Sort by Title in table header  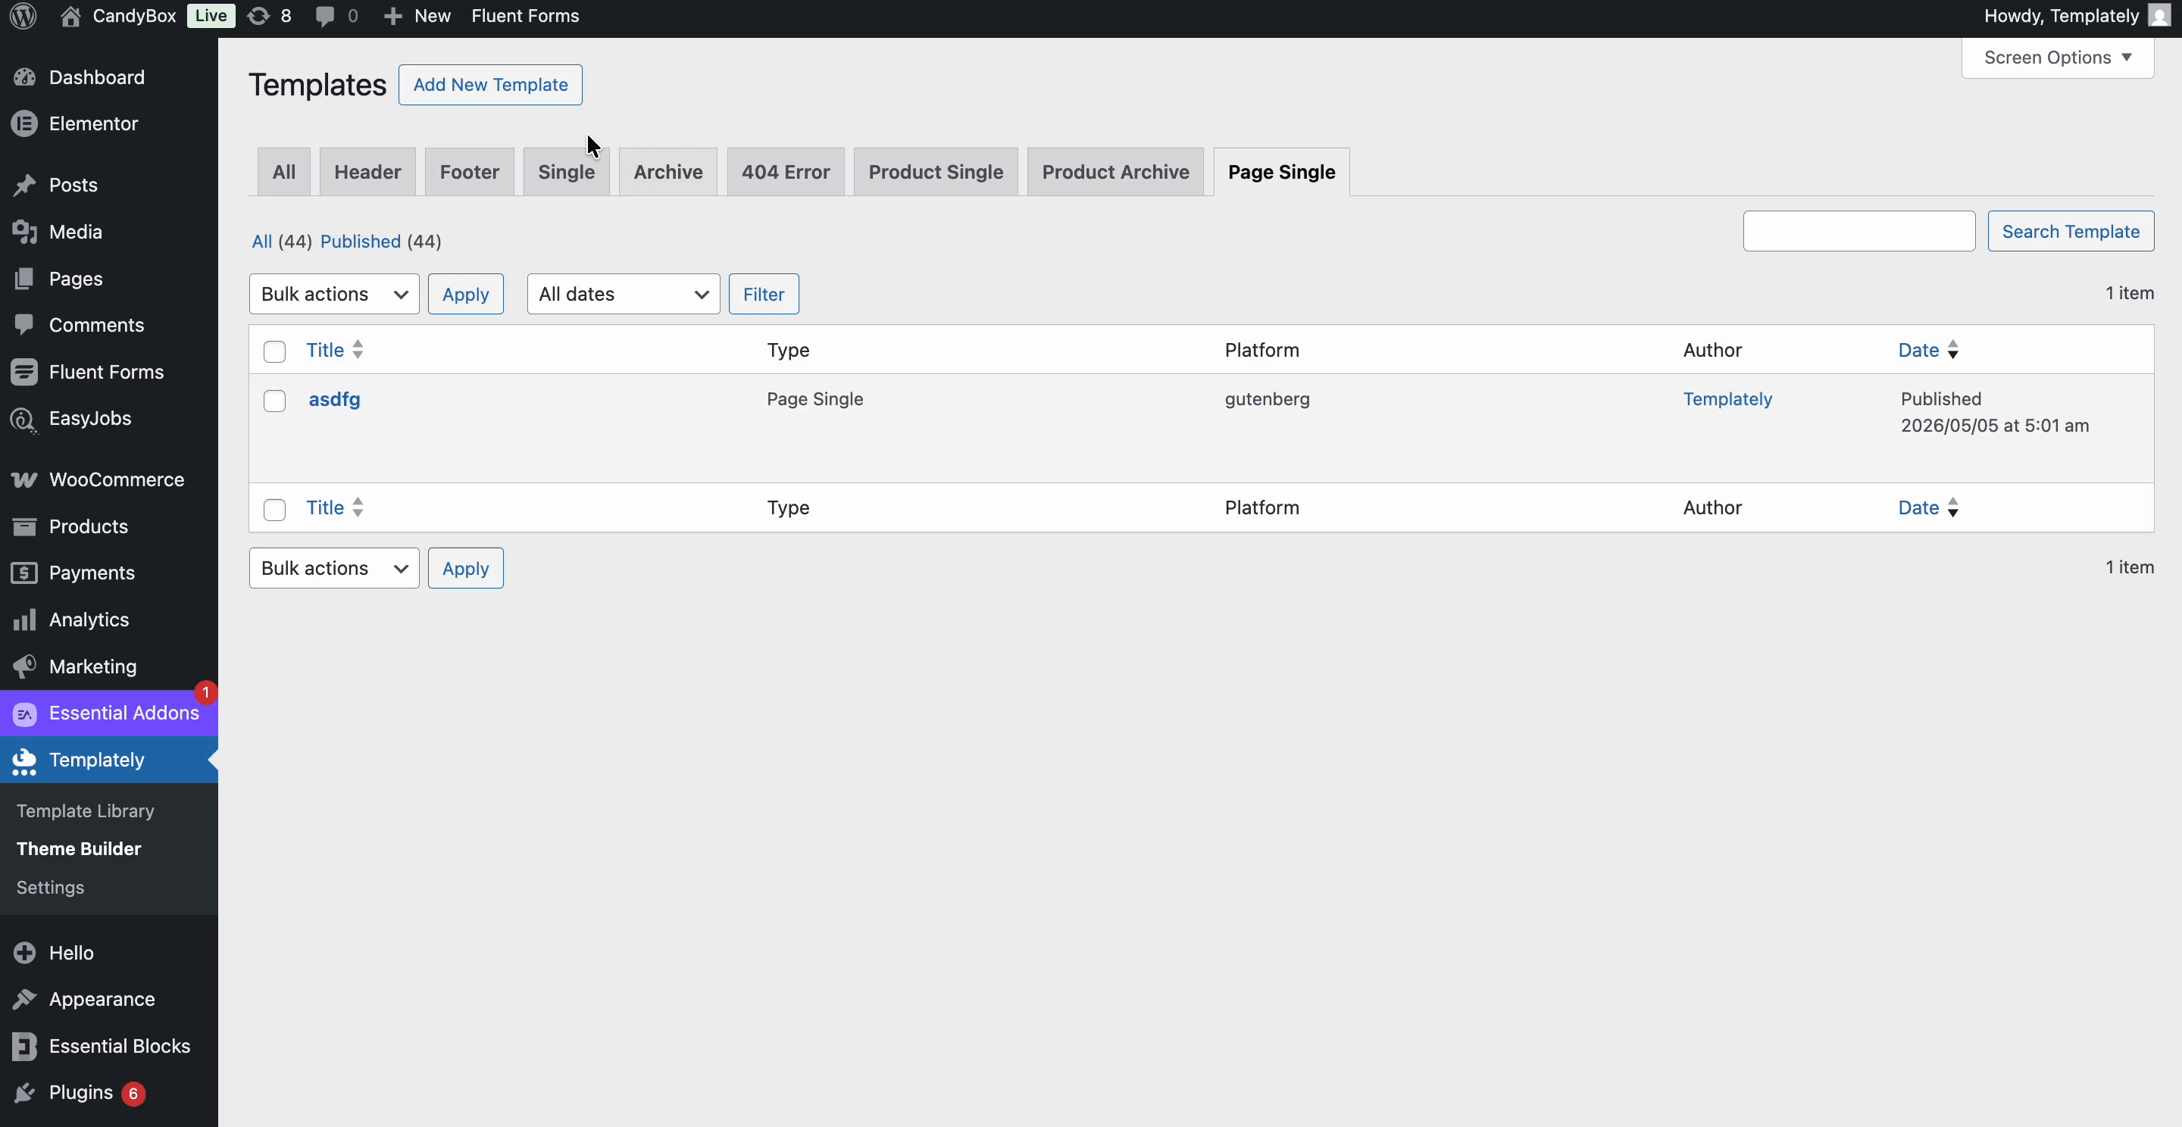(335, 350)
